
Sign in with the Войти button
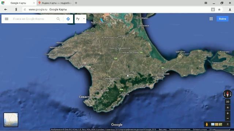coord(222,19)
